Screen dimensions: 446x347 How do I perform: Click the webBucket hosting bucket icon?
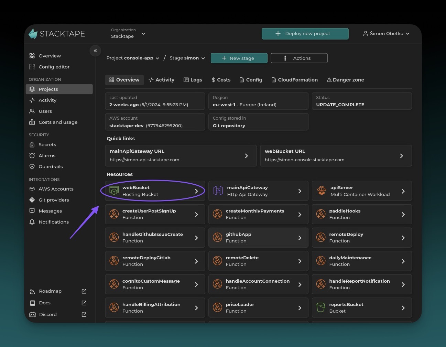pyautogui.click(x=114, y=191)
